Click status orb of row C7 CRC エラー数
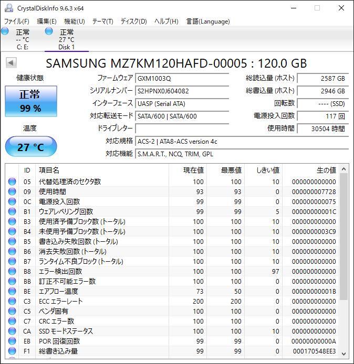 (x=12, y=322)
